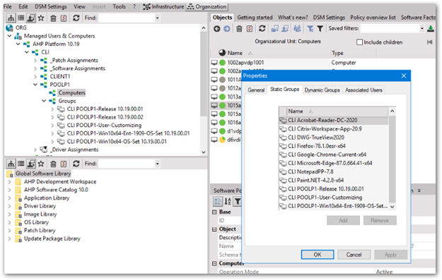Click the trash delete icon in Organization toolbar

click(x=53, y=18)
